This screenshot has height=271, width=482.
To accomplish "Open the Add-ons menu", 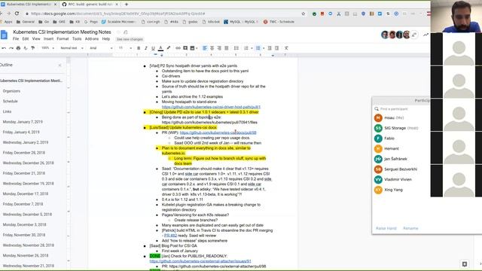I will 92,39.
